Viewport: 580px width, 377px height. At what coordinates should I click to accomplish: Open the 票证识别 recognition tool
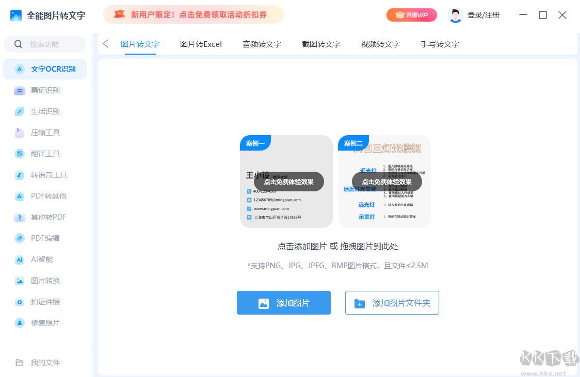coord(45,90)
